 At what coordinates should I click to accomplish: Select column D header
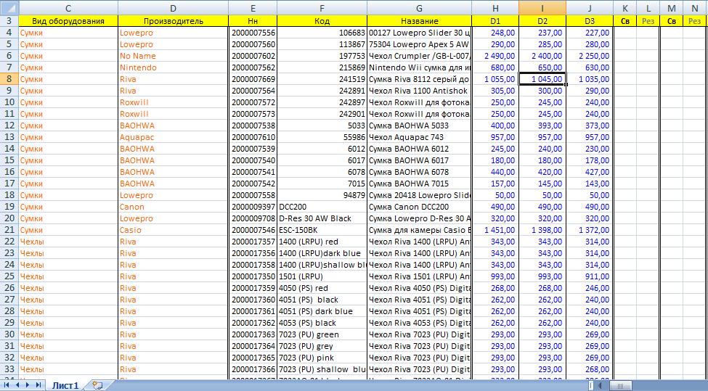174,8
